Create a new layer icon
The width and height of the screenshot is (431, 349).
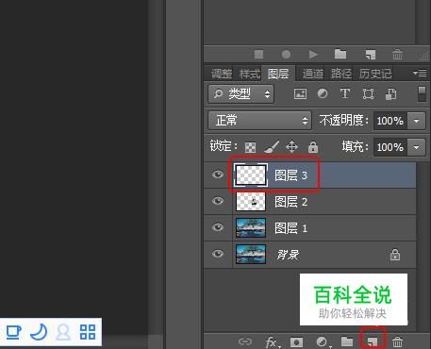click(373, 341)
